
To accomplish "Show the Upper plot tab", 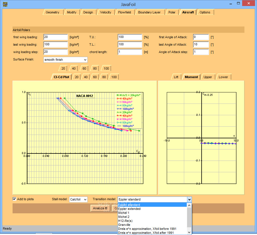I will 208,77.
